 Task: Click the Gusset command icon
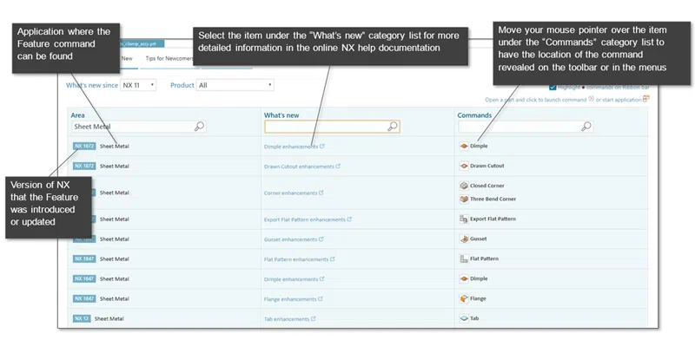click(x=464, y=239)
